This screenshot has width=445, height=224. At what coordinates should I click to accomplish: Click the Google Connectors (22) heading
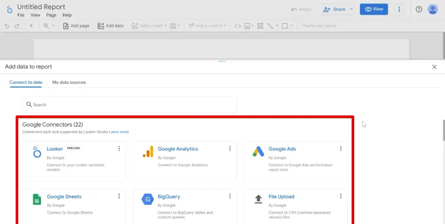[x=53, y=125]
